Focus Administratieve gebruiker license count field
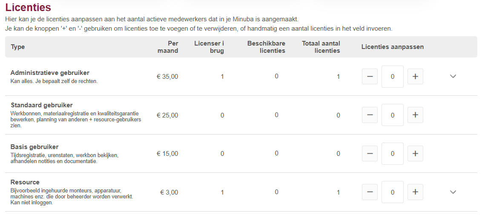The width and height of the screenshot is (482, 215). click(x=392, y=77)
